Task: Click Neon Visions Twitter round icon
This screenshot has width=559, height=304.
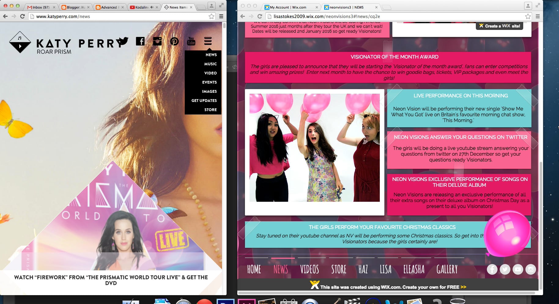Action: [x=505, y=269]
